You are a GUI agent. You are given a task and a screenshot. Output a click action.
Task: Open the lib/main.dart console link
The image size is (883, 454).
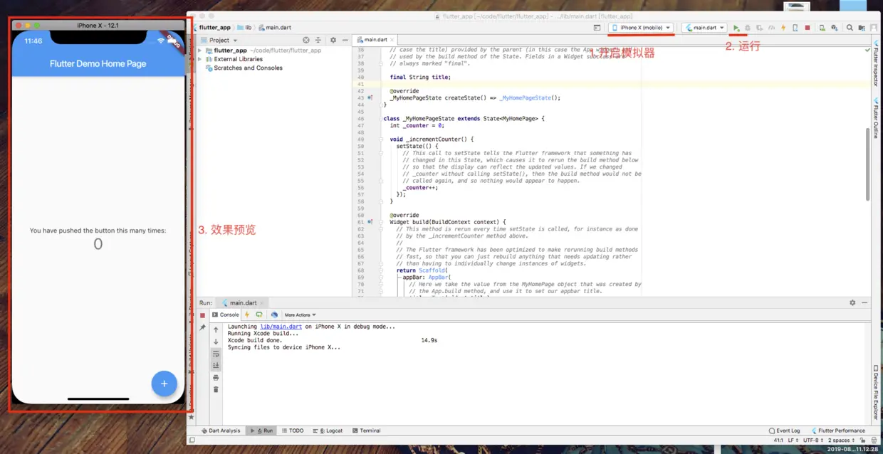pyautogui.click(x=281, y=327)
